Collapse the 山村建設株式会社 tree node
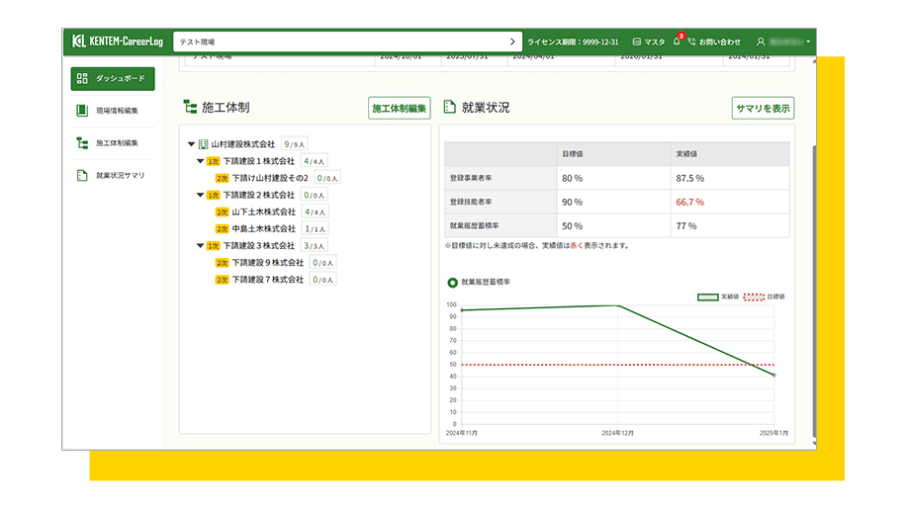This screenshot has height=509, width=906. (x=191, y=144)
